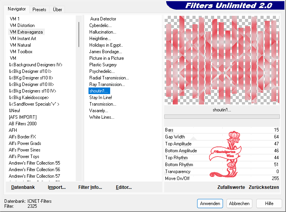This screenshot has height=212, width=286.
Task: Choose the Stay In Line! filter
Action: point(100,98)
